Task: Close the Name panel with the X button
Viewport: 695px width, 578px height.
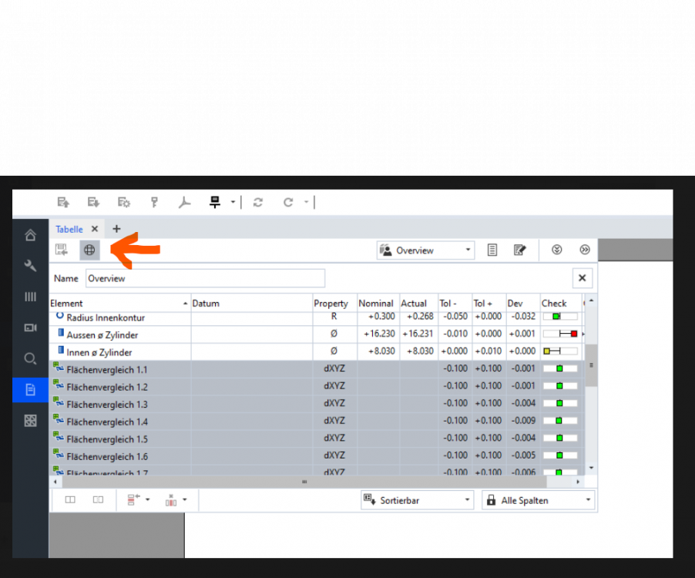Action: 582,278
